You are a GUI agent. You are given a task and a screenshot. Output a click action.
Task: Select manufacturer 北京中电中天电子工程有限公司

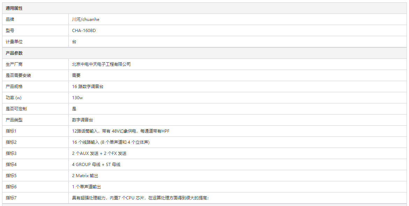point(101,64)
